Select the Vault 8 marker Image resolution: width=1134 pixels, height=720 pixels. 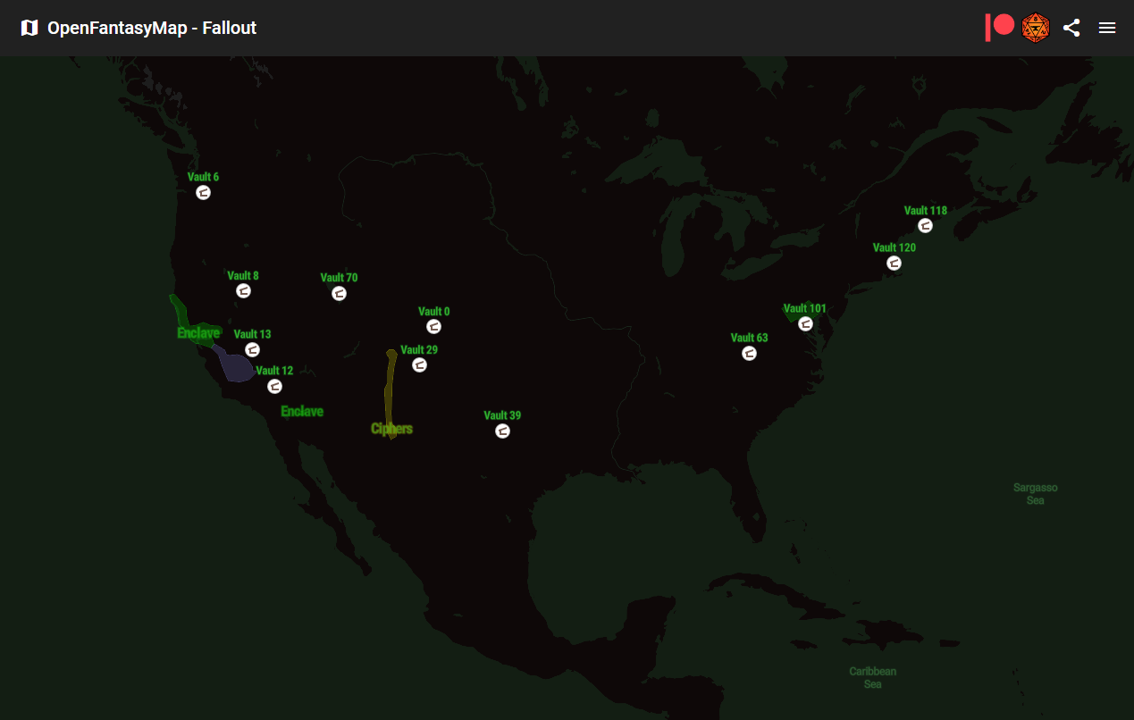point(243,291)
